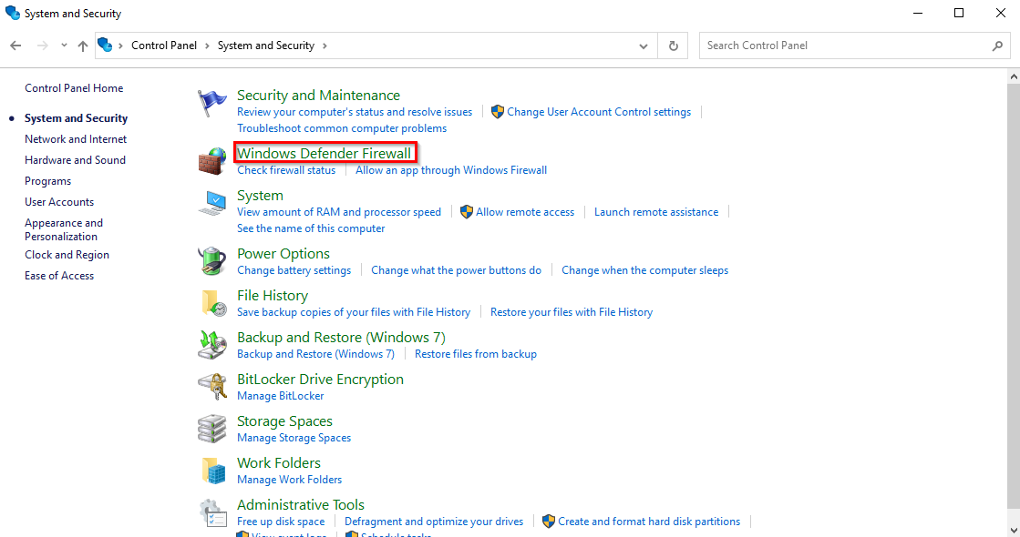Click Save backup copies with File History
The height and width of the screenshot is (537, 1020).
[x=354, y=312]
